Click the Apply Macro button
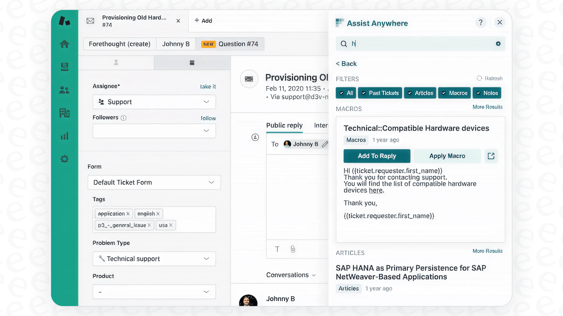 click(x=447, y=156)
